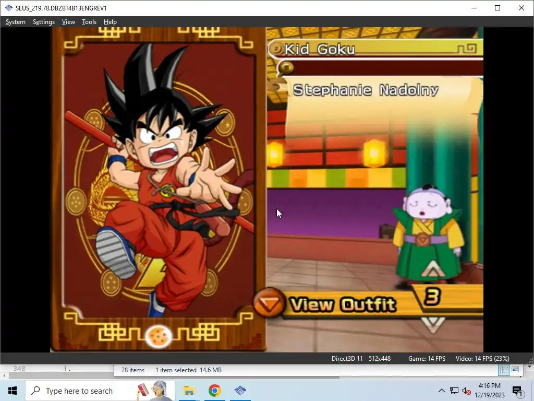534x401 pixels.
Task: Click the Type here to search box
Action: tap(100, 391)
